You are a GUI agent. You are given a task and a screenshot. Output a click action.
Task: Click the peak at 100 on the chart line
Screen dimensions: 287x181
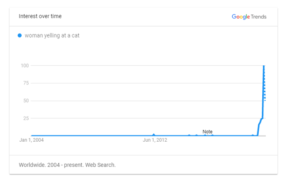tap(264, 66)
